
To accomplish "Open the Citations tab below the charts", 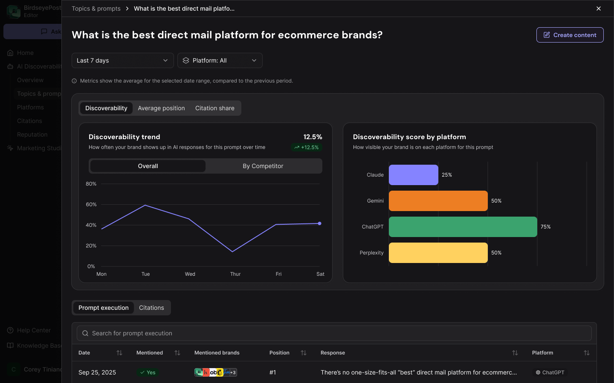I will click(x=151, y=308).
